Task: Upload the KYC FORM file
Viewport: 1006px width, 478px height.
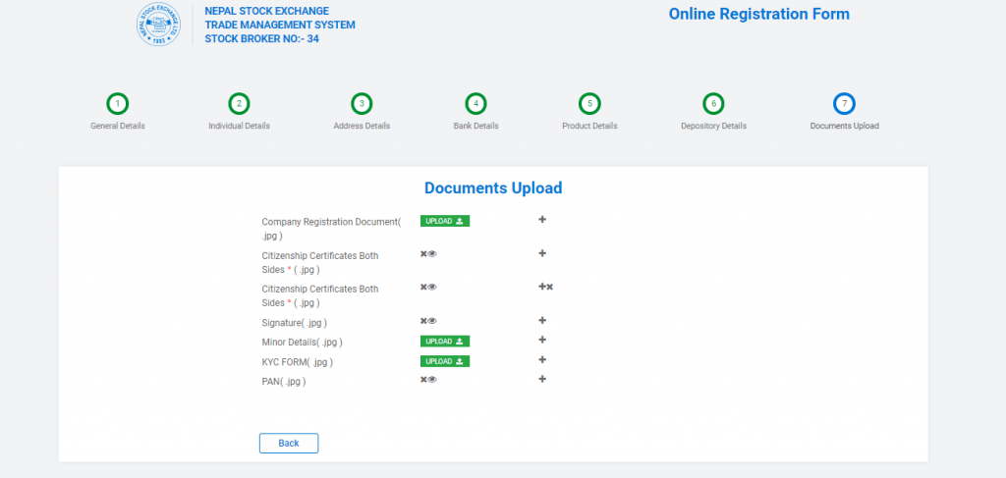Action: pos(445,361)
